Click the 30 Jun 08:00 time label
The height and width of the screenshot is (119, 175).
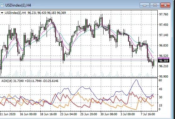[109, 114]
